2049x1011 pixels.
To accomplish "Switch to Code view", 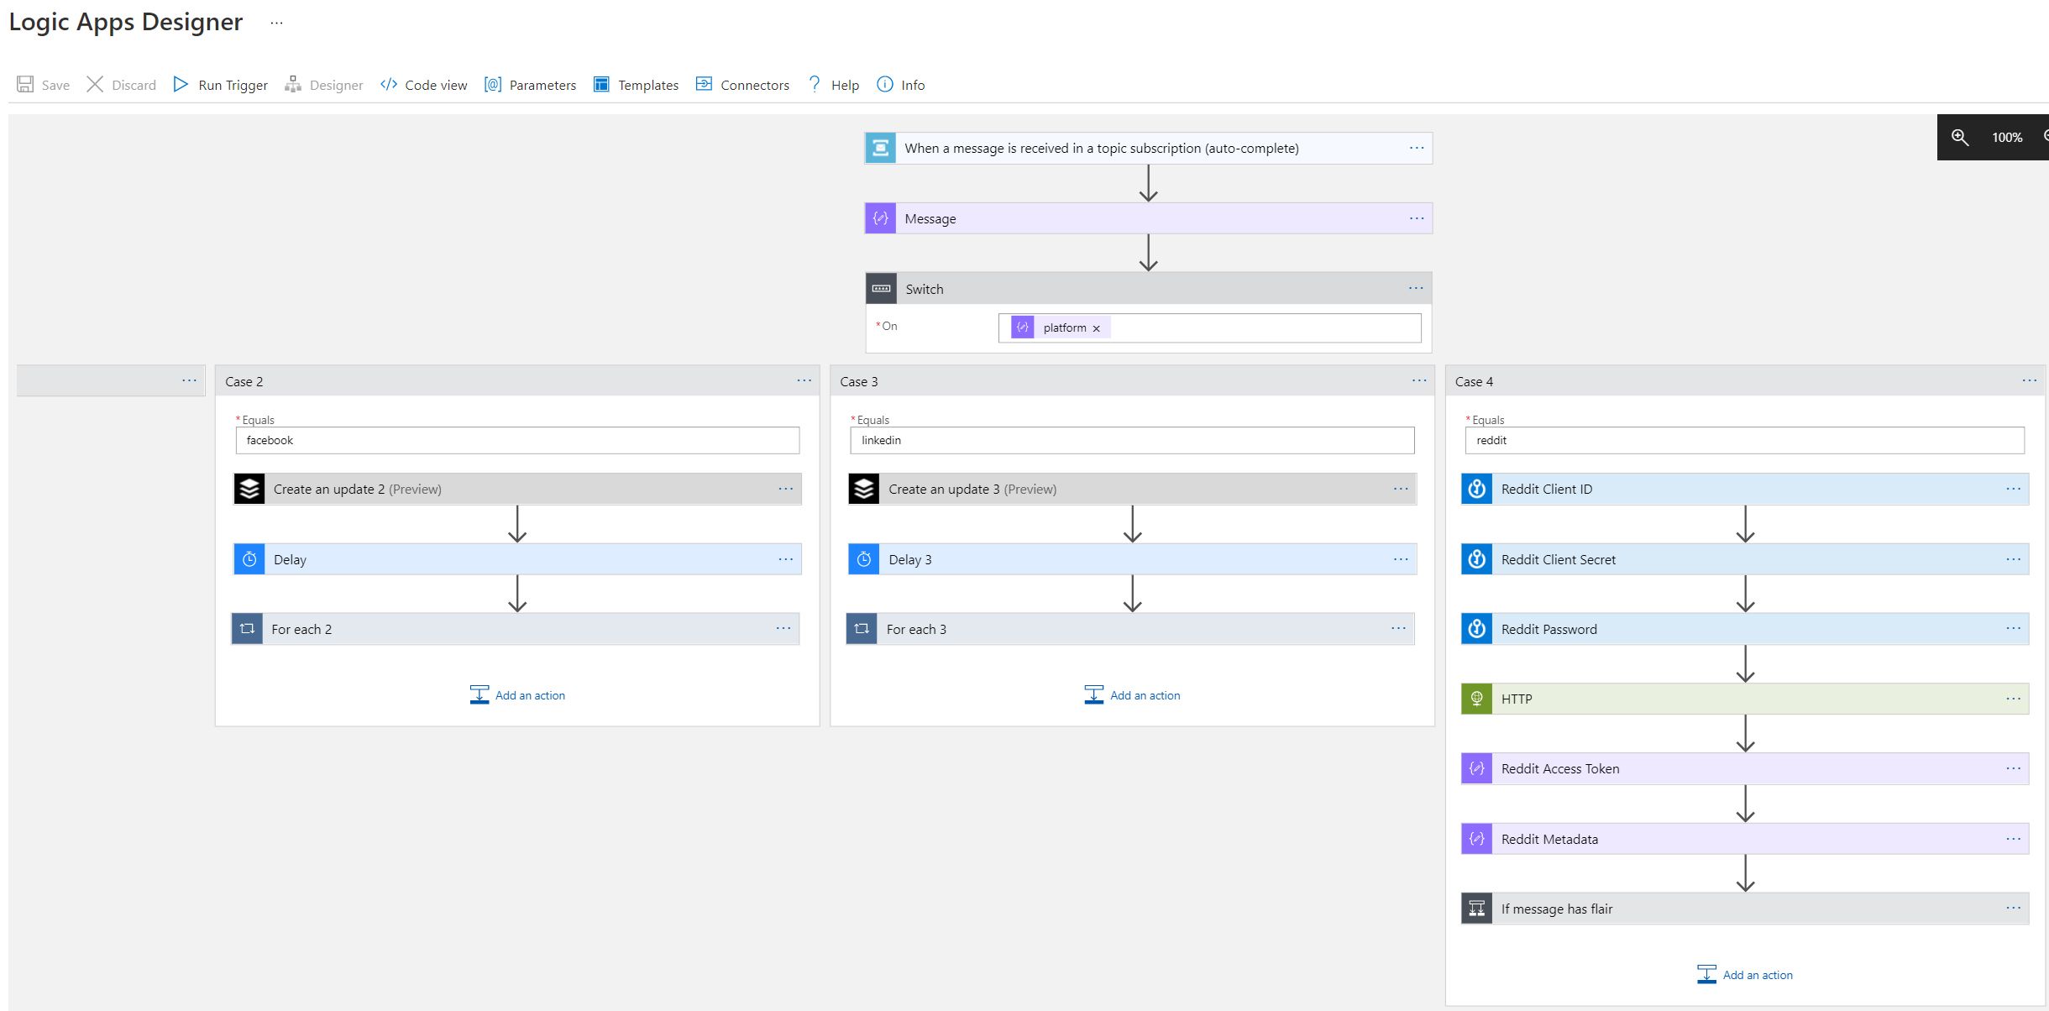I will (424, 84).
